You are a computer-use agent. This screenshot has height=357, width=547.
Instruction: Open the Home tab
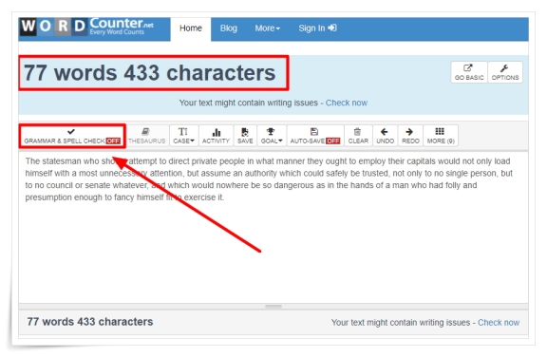[x=191, y=28]
